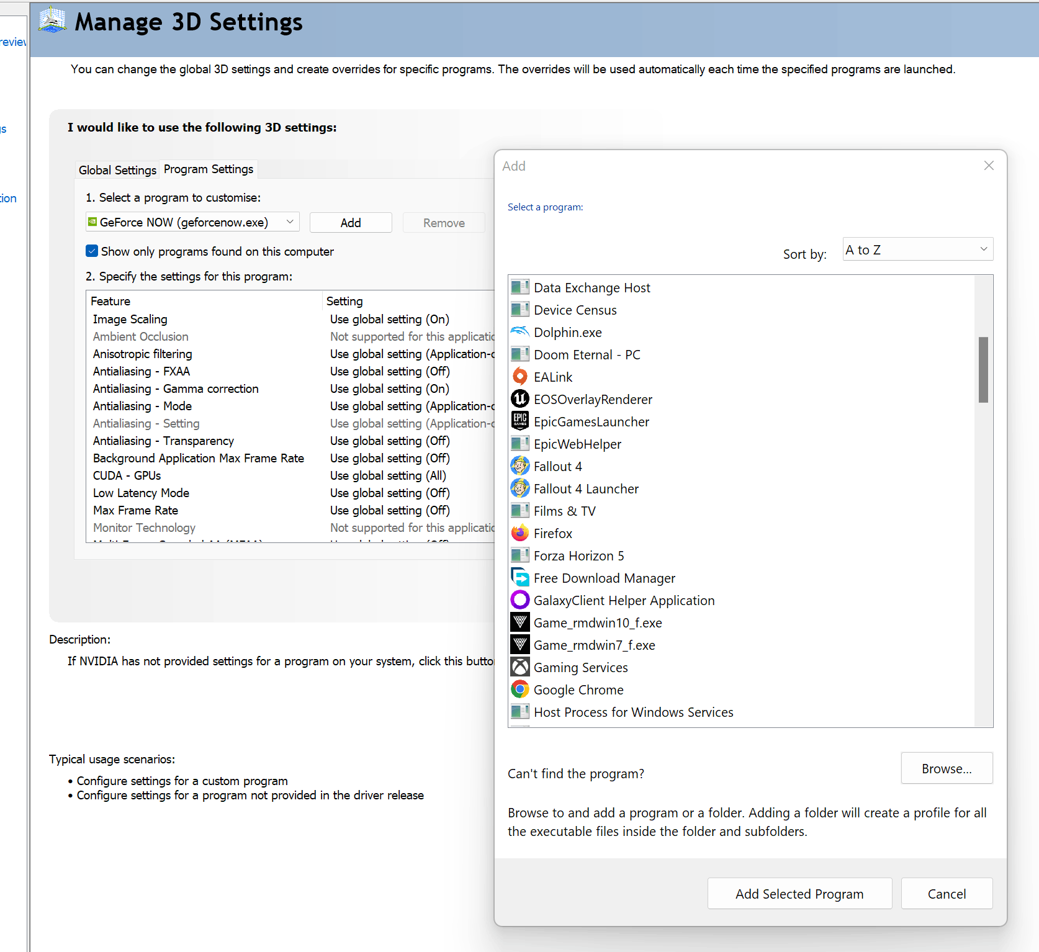Click the Browse... button
The image size is (1039, 952).
[947, 768]
